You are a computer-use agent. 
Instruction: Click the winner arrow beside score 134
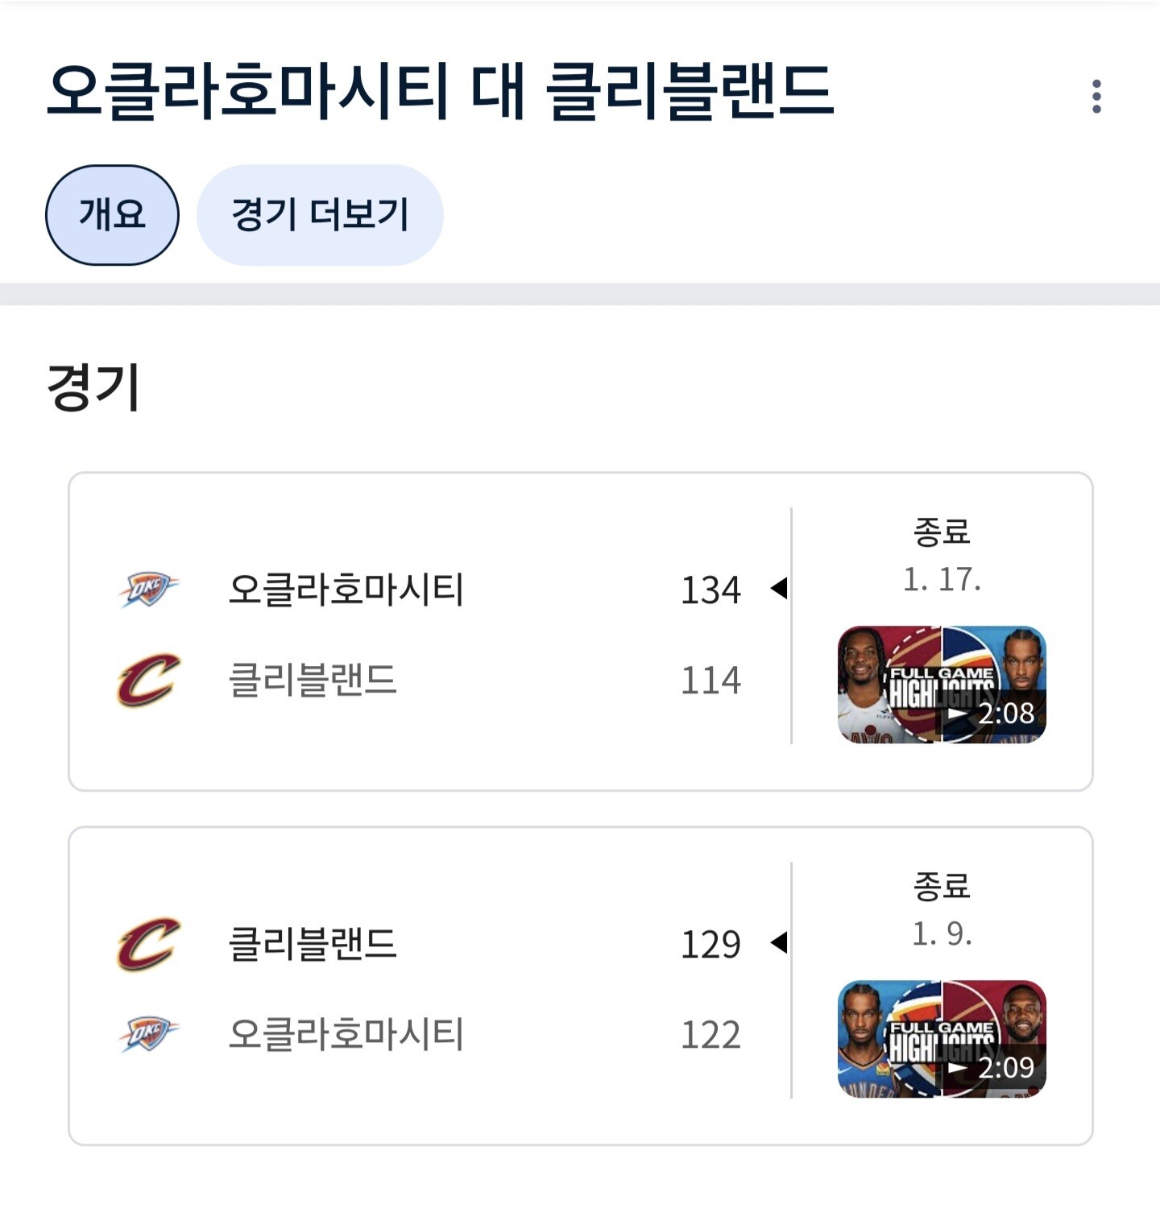[778, 589]
